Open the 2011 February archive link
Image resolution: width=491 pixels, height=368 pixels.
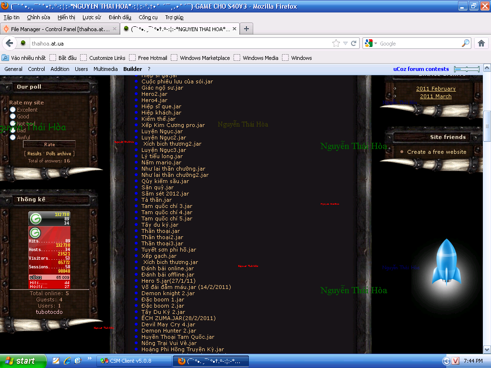point(435,89)
